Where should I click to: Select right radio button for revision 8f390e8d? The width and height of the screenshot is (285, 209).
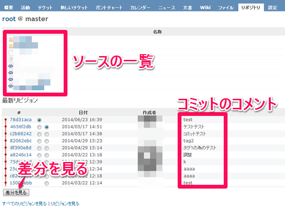pos(47,148)
